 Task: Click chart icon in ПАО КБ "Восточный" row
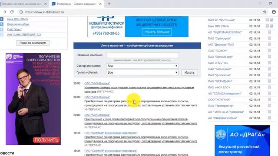pyautogui.click(x=271, y=20)
